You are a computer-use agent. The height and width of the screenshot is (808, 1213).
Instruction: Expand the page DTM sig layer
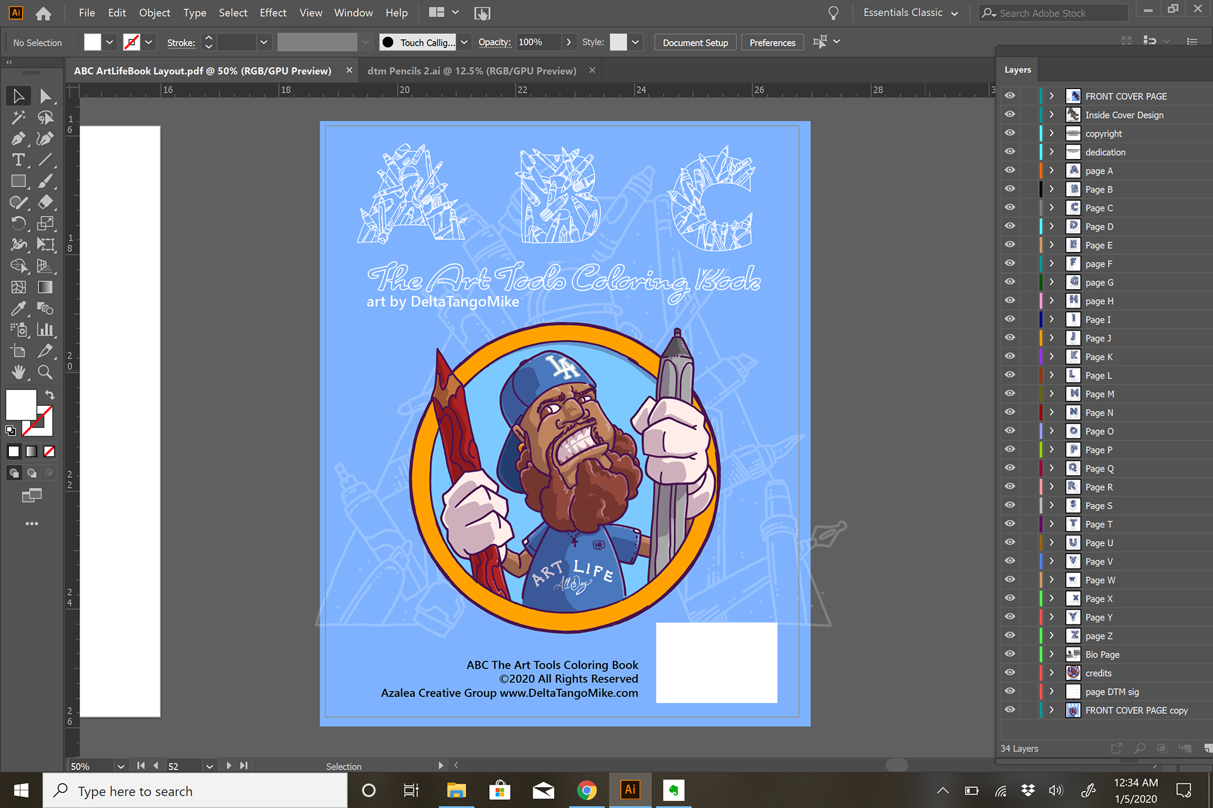[x=1051, y=691]
